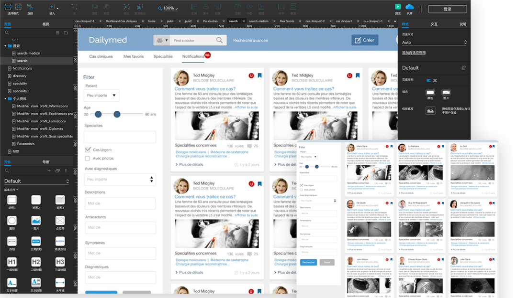
Task: Click the add folder icon in pages panel
Action: click(x=66, y=32)
